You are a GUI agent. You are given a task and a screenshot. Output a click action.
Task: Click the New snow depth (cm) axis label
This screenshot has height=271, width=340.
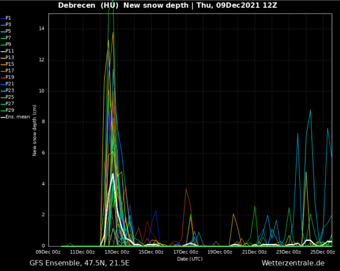point(35,130)
